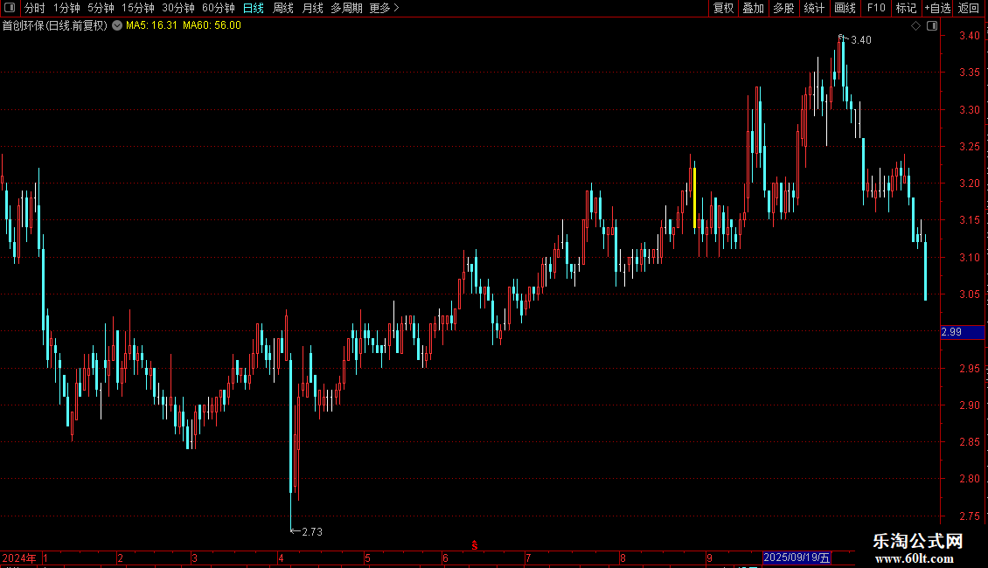
Task: Toggle the right info panel icon
Action: point(932,26)
